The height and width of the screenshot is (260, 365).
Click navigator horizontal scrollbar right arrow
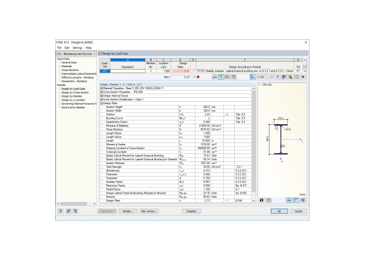(95, 204)
